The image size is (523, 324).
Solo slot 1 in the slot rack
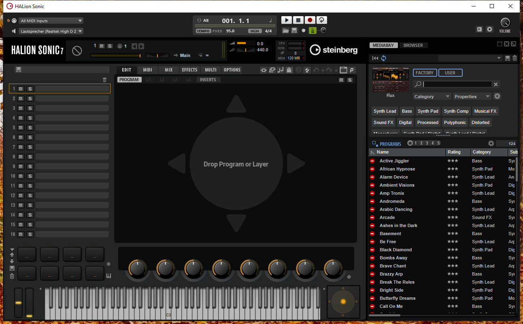30,89
